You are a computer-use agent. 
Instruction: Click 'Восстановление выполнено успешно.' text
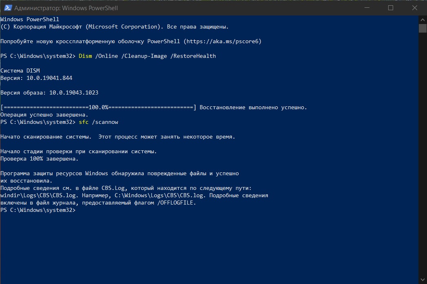click(253, 107)
